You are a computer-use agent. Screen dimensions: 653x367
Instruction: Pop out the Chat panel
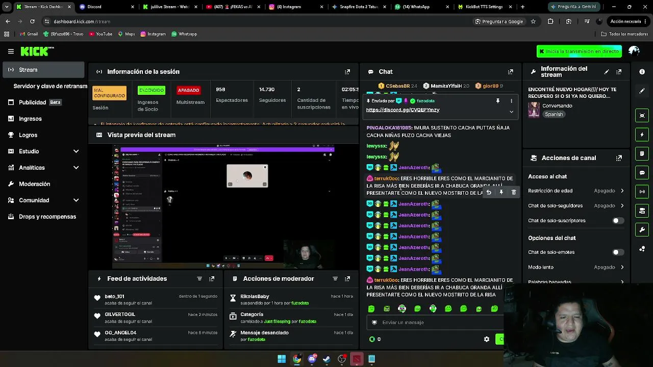coord(510,72)
